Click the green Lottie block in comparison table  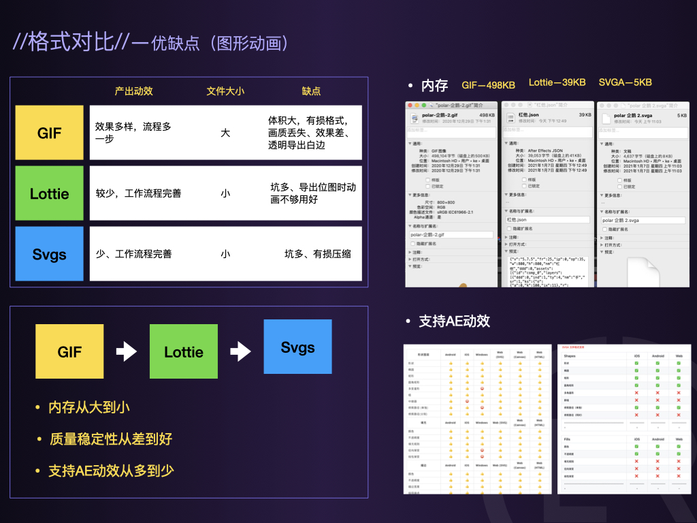49,193
